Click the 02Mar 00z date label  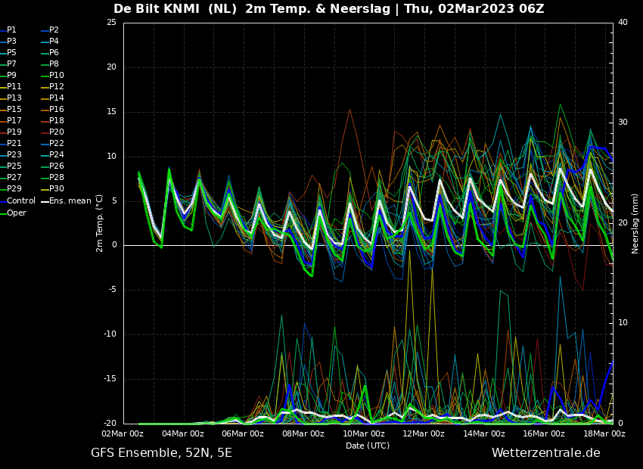[123, 434]
